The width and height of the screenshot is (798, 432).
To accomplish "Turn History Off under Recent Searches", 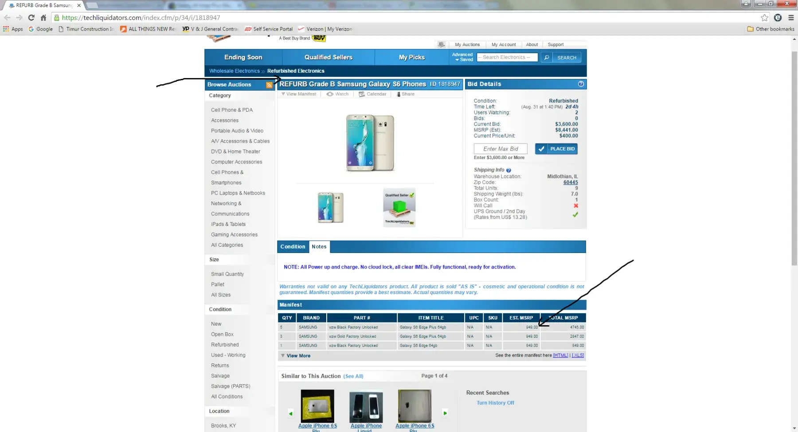I will 495,403.
